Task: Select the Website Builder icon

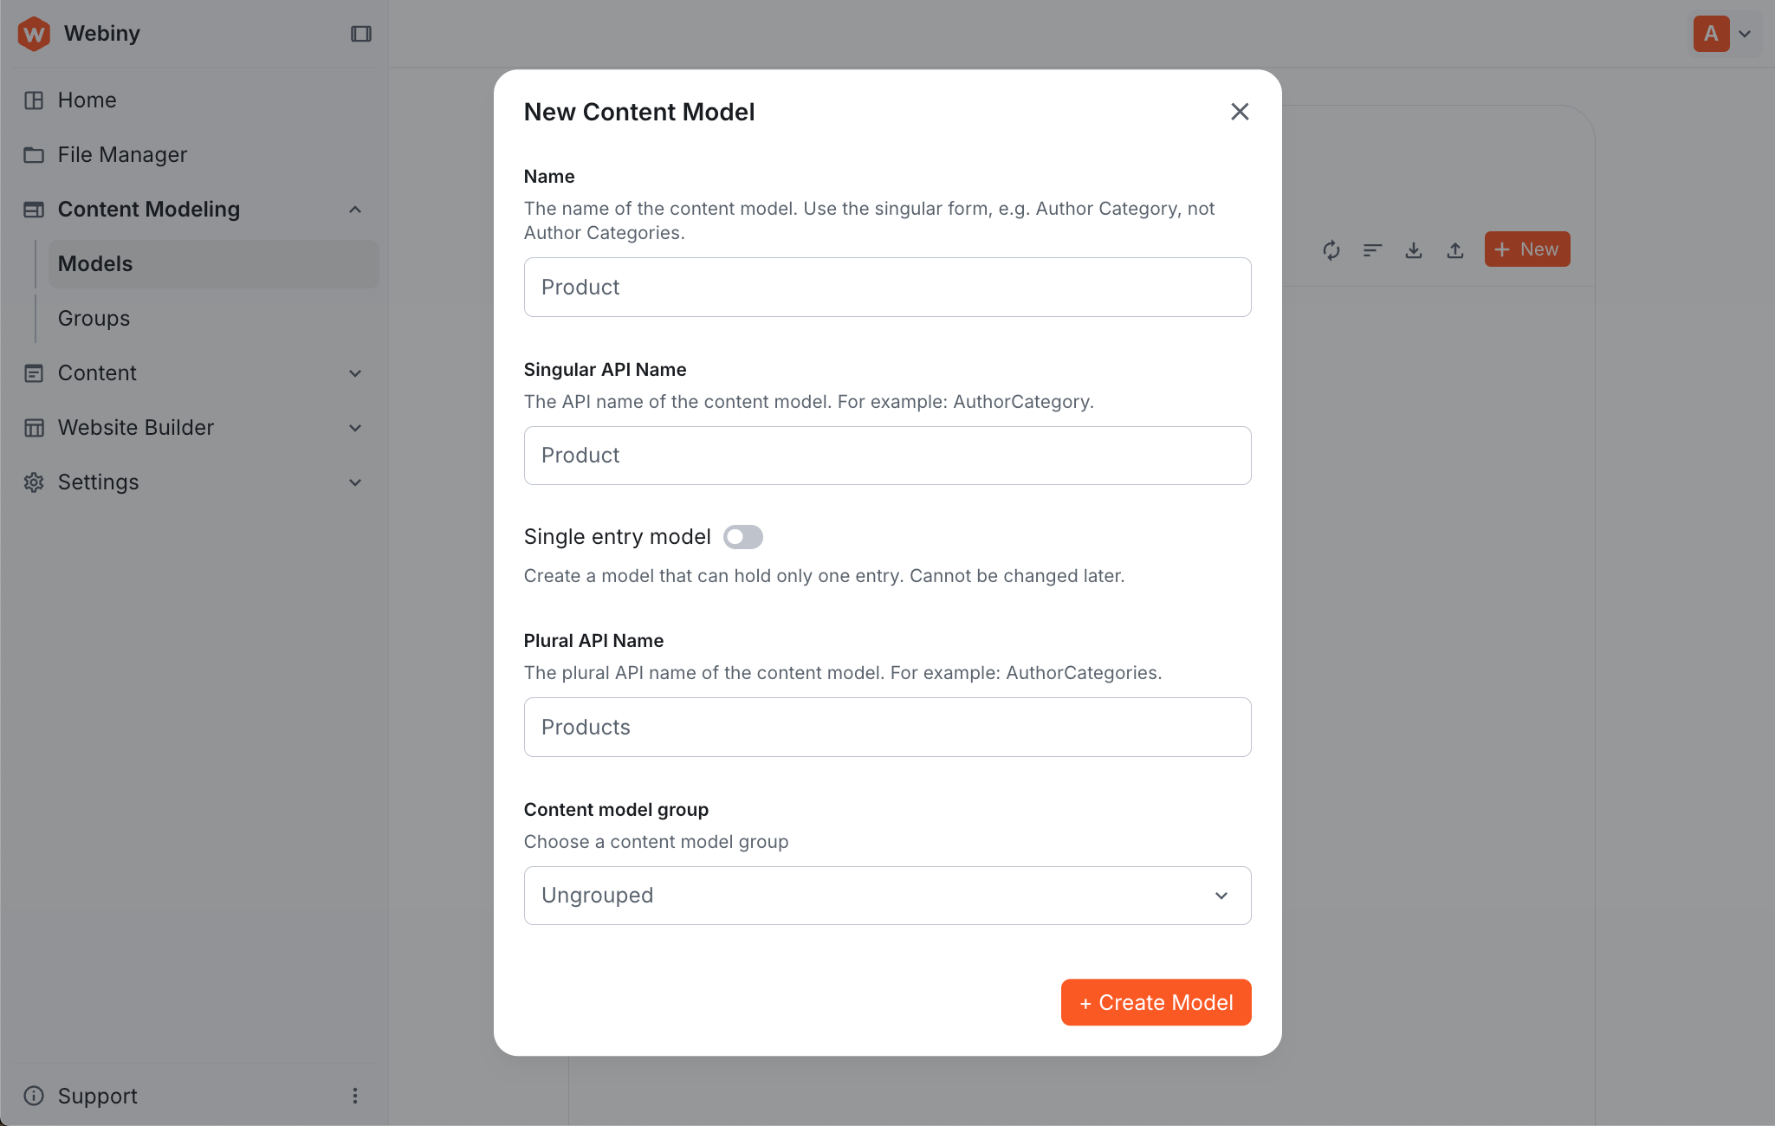Action: pyautogui.click(x=34, y=427)
